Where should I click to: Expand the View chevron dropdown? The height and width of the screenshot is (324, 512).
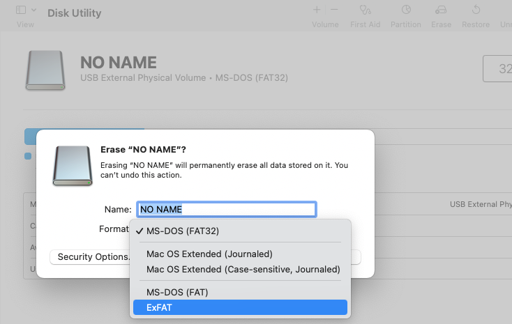33,10
